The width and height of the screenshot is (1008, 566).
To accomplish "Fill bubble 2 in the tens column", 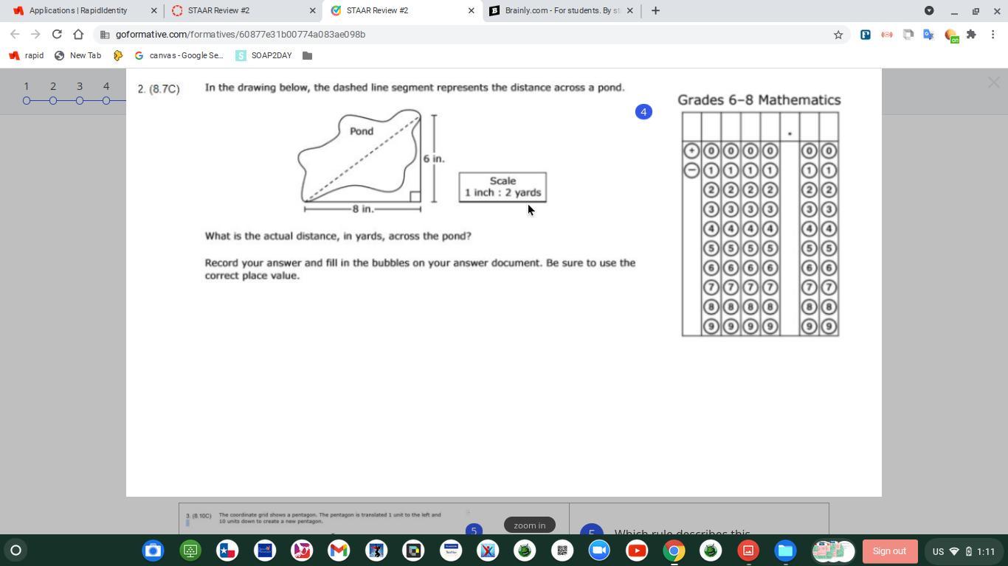I will click(750, 190).
